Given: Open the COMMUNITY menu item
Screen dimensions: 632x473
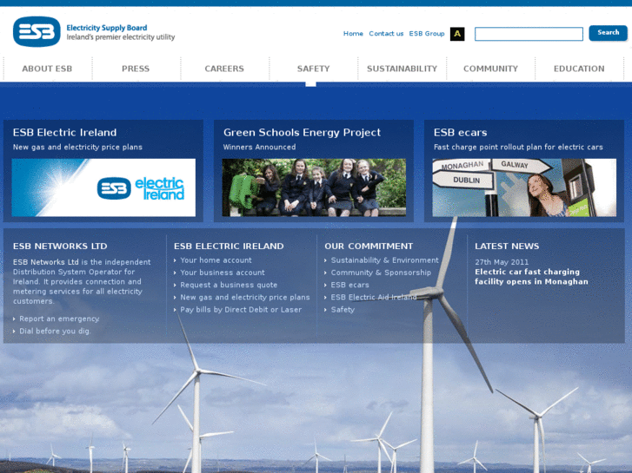Looking at the screenshot, I should [490, 69].
